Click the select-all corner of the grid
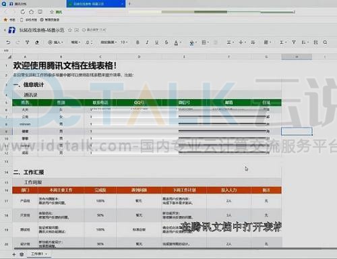Screen dimensions: 337x259 (x=9, y=57)
